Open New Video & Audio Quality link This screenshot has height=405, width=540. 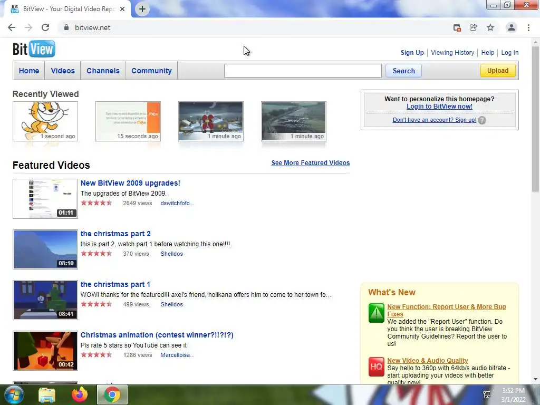(427, 361)
